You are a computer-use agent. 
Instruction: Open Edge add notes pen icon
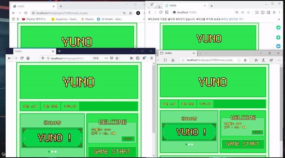264,60
